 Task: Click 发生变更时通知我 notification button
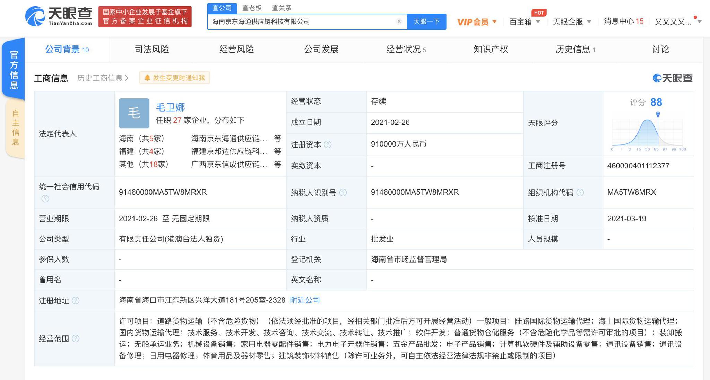click(175, 78)
